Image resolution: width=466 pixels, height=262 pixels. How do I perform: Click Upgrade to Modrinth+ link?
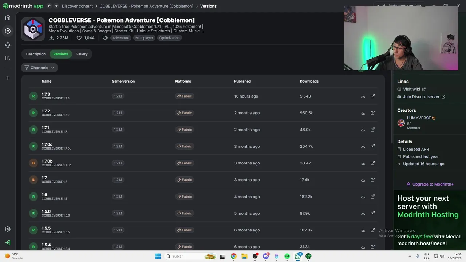point(430,184)
